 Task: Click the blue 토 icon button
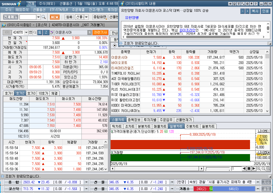pos(40,32)
